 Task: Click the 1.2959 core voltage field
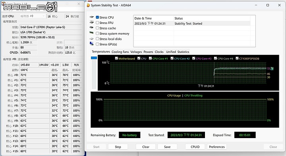[x=28, y=42]
